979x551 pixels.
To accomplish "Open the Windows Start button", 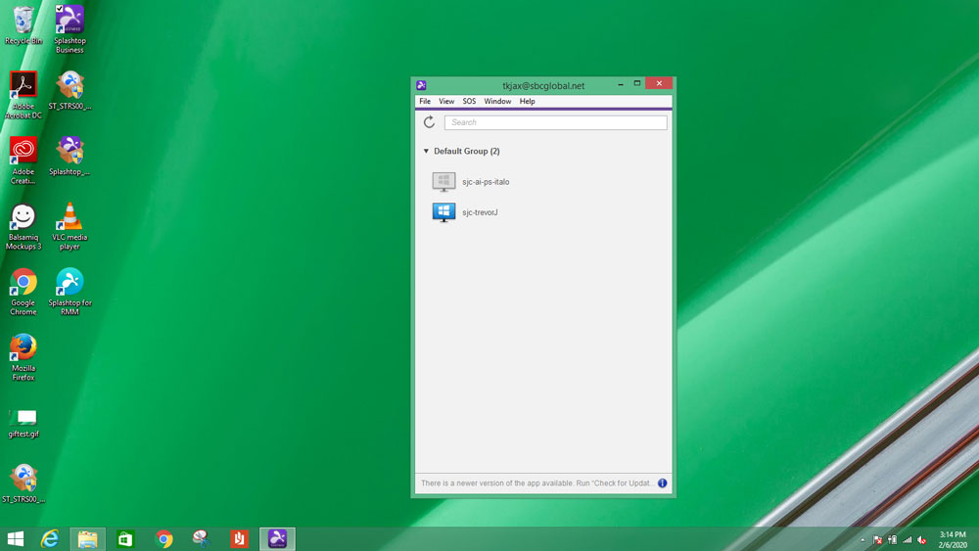I will coord(15,538).
